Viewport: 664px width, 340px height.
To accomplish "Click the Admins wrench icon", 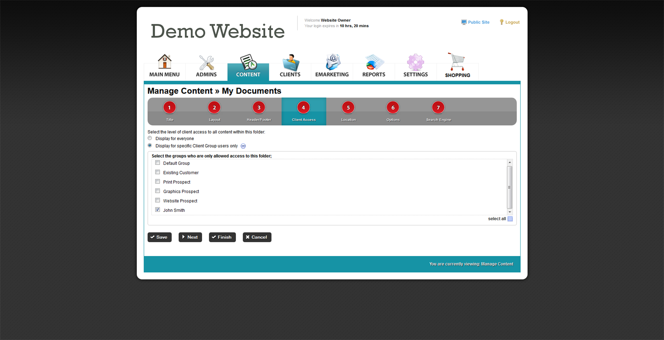I will point(206,62).
